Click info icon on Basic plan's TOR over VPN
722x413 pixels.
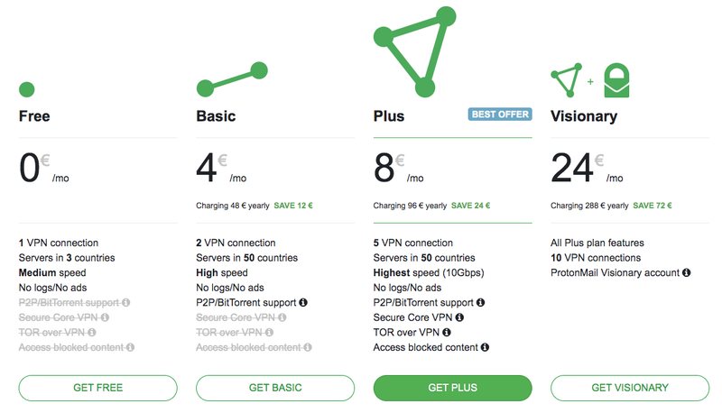269,332
